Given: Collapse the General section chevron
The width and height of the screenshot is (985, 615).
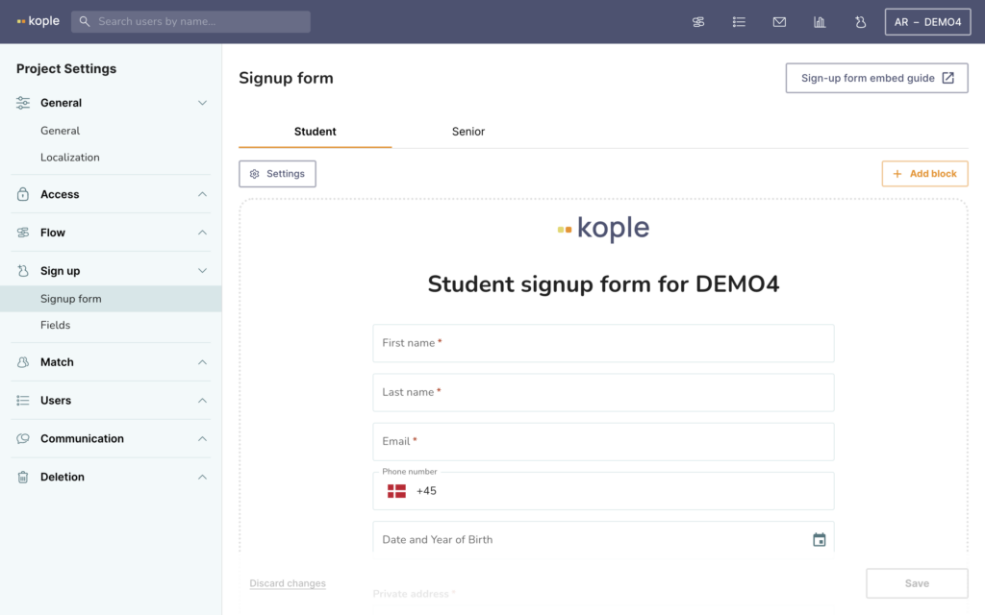Looking at the screenshot, I should 202,103.
